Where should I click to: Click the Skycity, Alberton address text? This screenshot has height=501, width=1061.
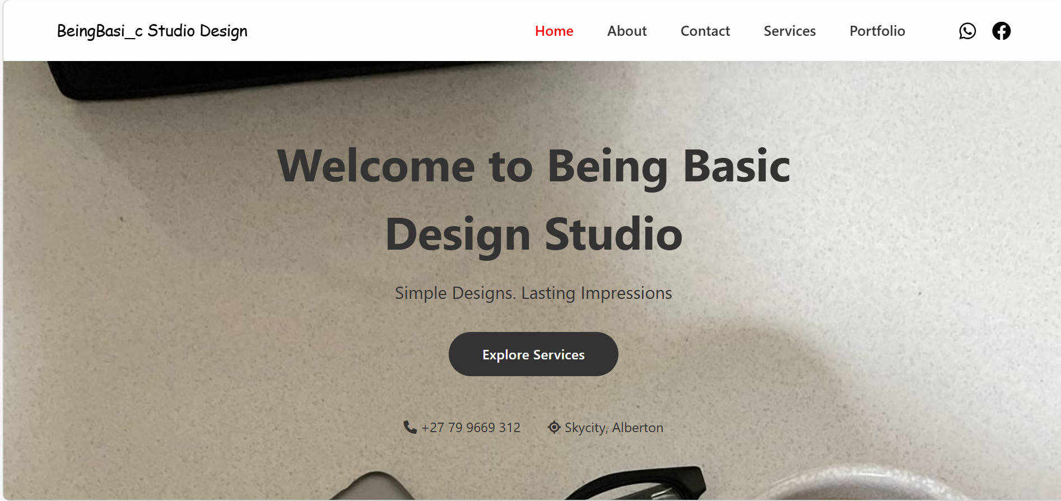tap(614, 428)
